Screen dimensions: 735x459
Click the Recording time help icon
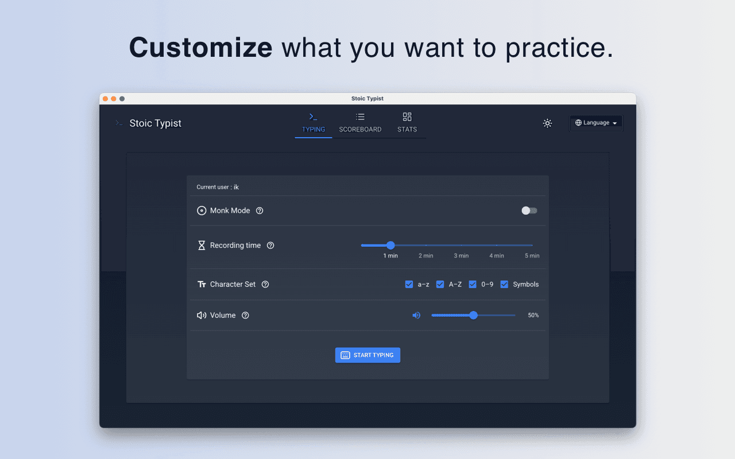point(270,246)
